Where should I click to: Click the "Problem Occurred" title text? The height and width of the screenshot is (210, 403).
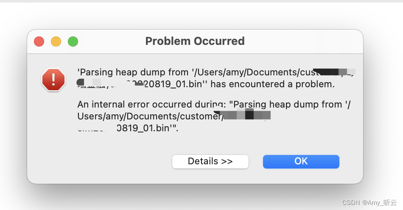195,41
